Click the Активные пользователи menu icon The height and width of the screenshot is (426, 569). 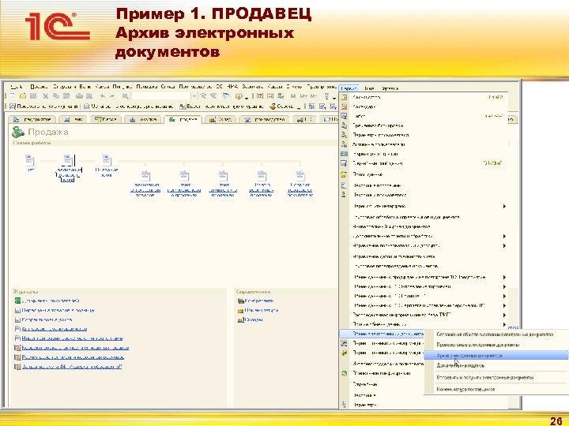click(344, 144)
